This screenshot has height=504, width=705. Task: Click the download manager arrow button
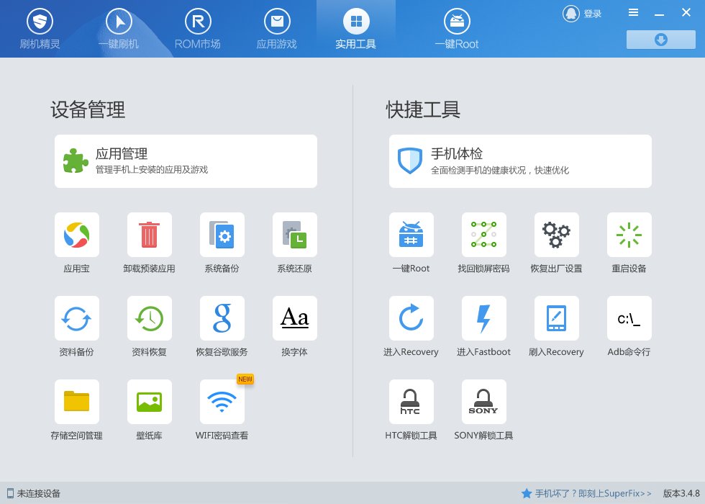click(x=661, y=40)
